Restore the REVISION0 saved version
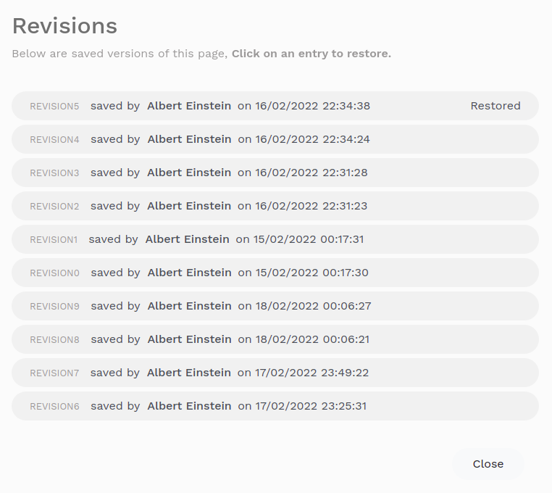 275,273
